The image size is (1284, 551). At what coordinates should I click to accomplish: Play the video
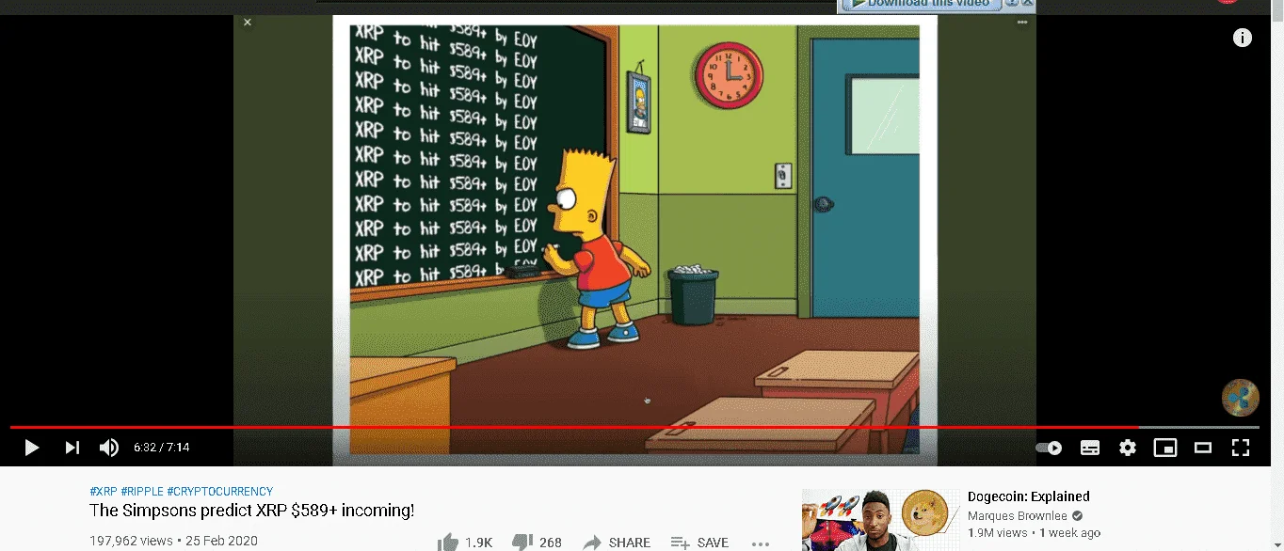(31, 448)
